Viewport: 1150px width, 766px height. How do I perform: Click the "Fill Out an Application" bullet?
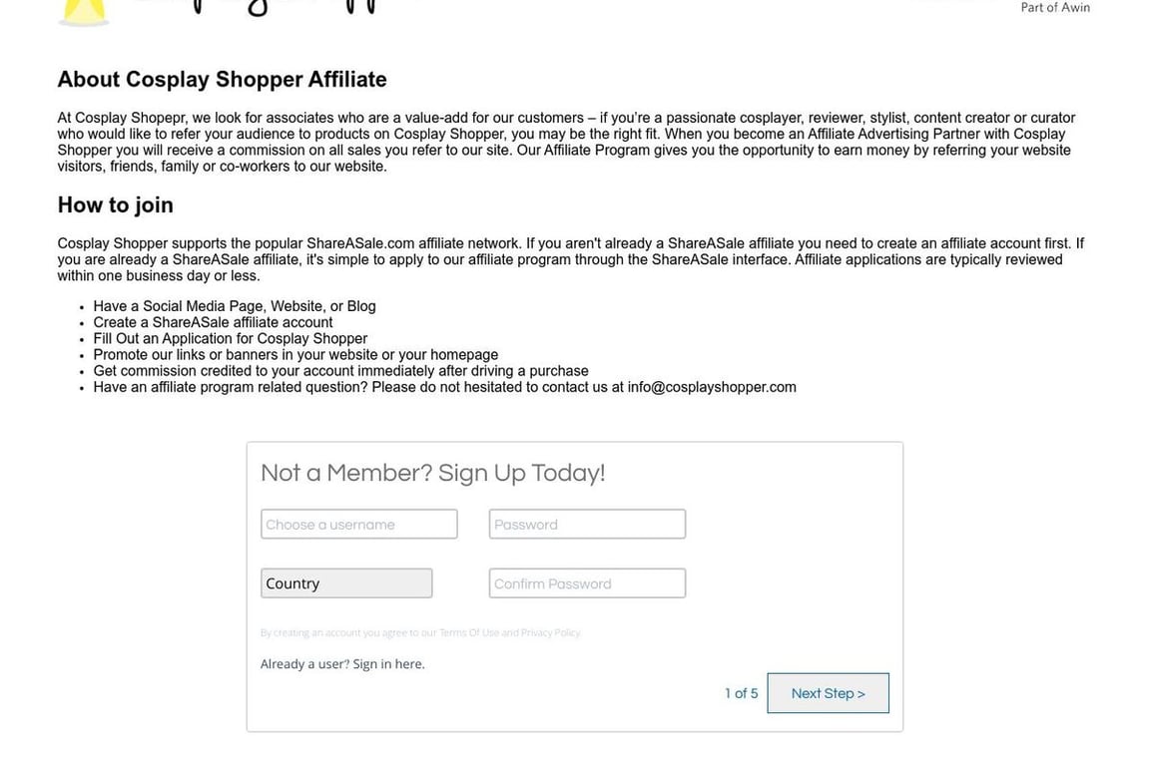pyautogui.click(x=230, y=339)
